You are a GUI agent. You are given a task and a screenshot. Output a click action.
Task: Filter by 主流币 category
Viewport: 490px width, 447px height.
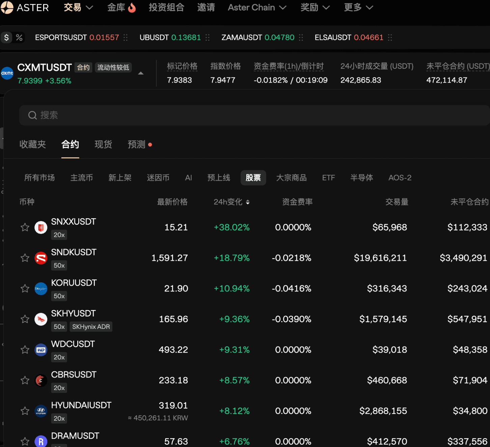tap(82, 178)
